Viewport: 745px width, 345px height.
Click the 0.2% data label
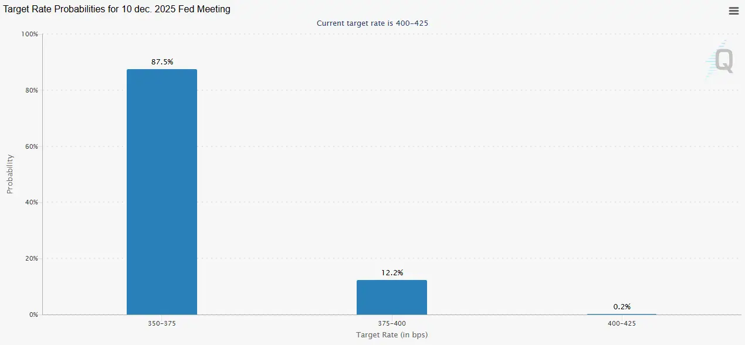[622, 306]
